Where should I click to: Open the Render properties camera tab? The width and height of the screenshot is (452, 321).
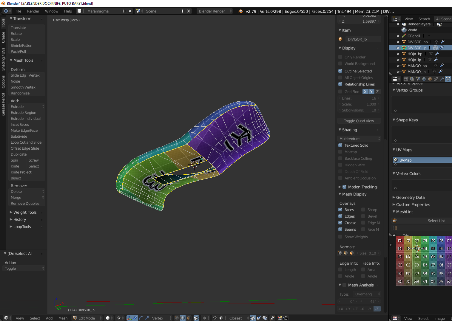click(406, 79)
